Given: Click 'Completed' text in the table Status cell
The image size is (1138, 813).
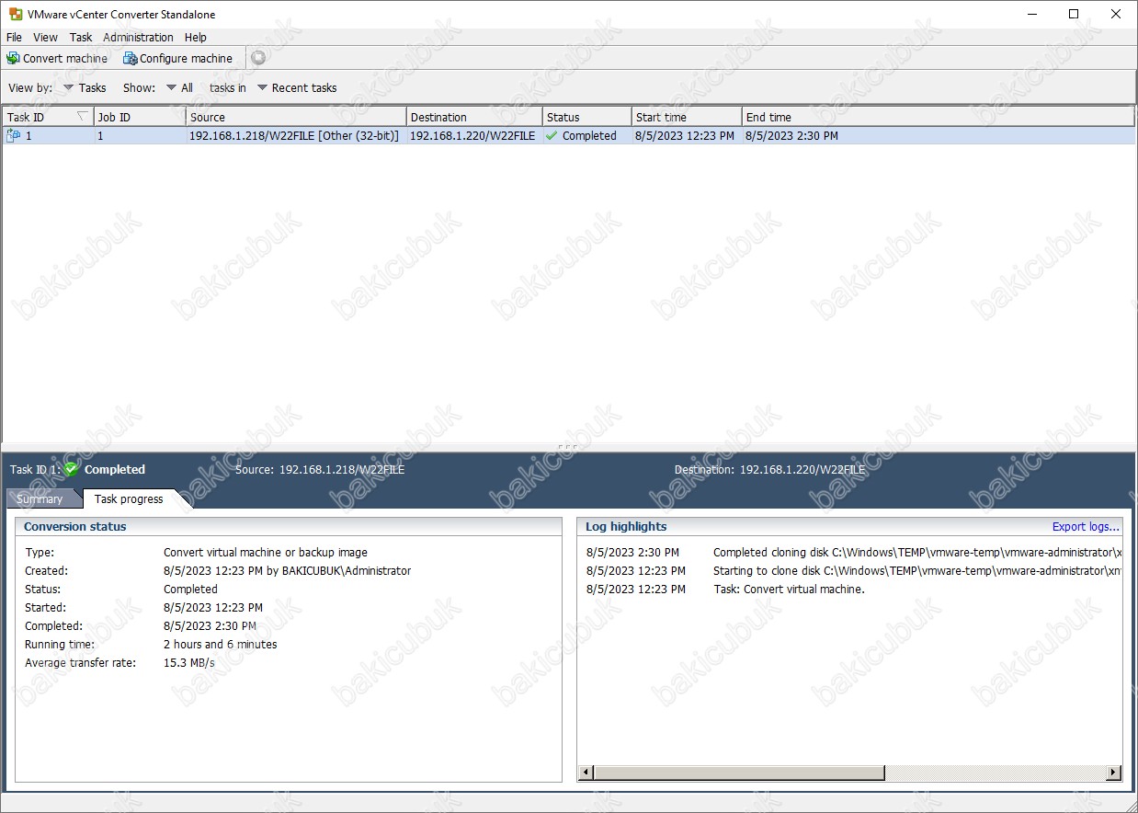Looking at the screenshot, I should click(x=589, y=135).
